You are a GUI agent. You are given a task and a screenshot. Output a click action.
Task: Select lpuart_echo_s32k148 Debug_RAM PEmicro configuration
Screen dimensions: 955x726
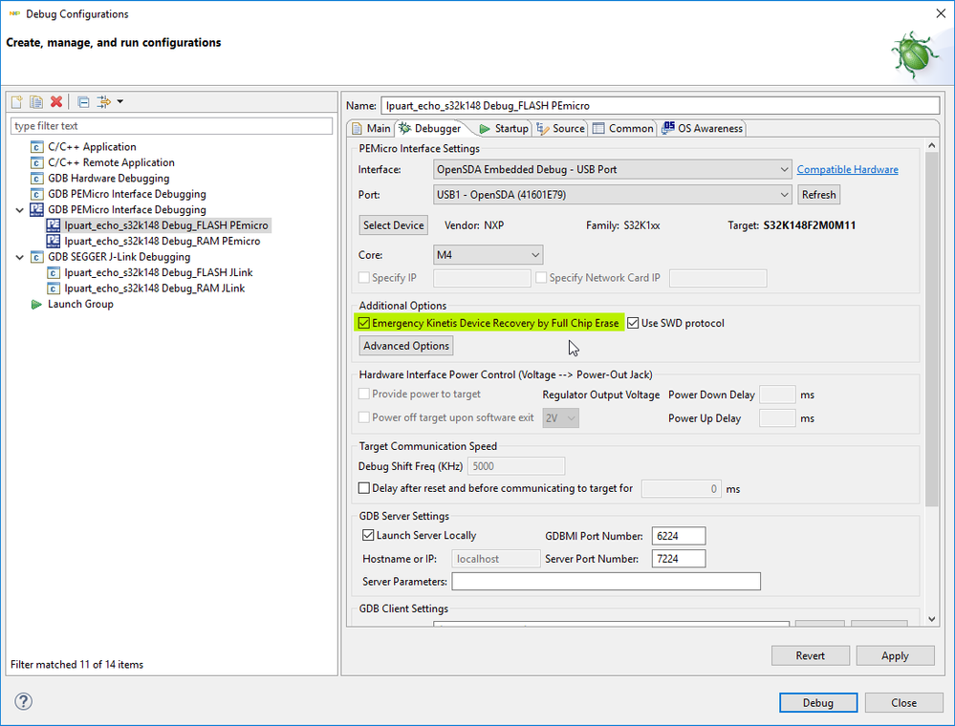coord(162,241)
